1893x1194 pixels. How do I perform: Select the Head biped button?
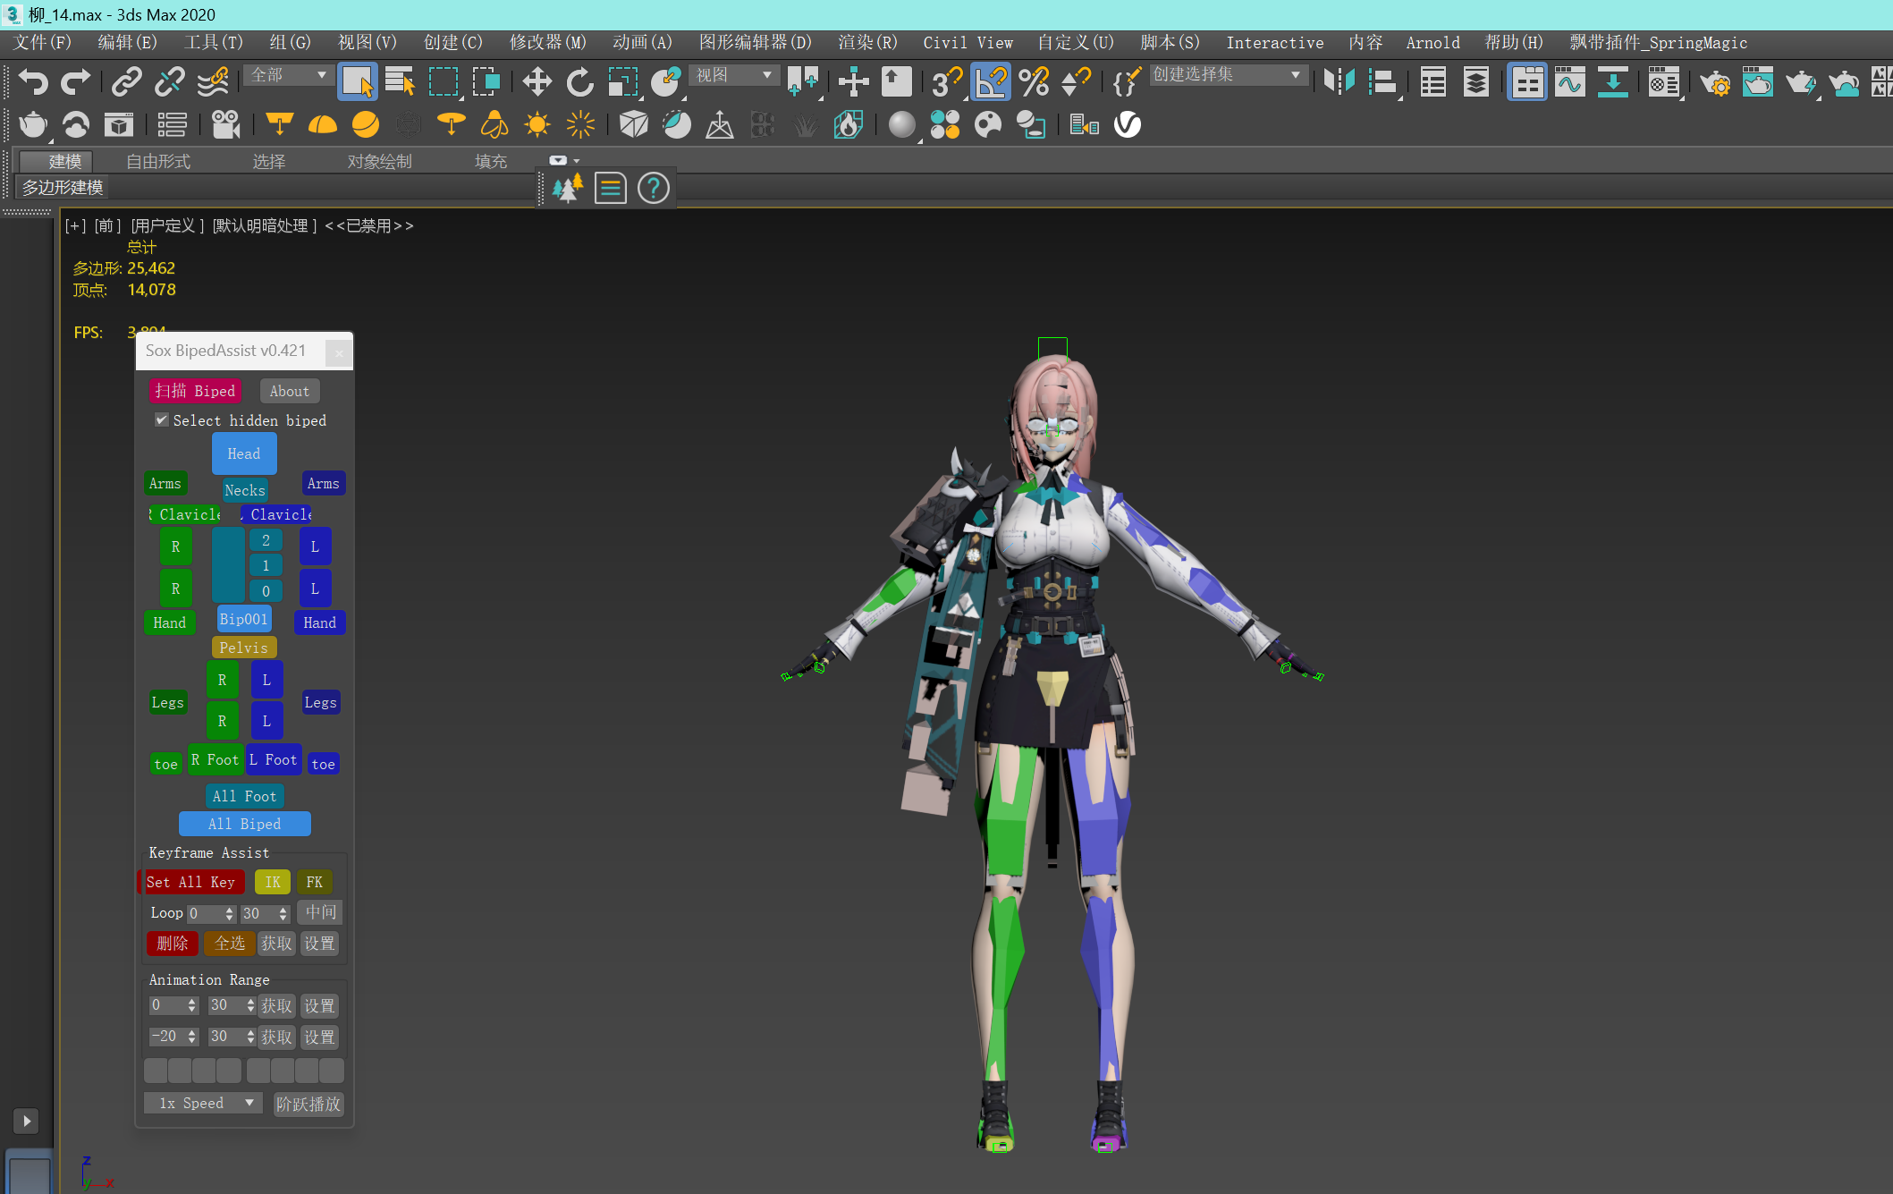pos(244,453)
